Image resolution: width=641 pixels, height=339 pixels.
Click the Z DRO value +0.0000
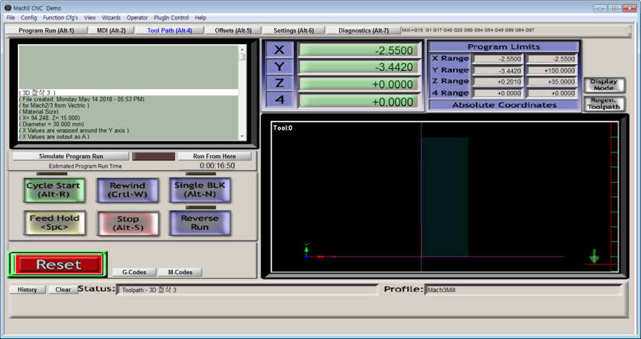click(x=359, y=84)
